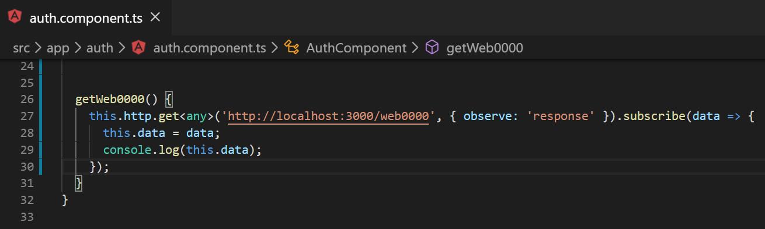Click the console.log call on line 29
Screen dimensions: 765x229
pos(140,150)
